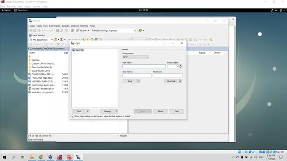Open the Windows Start menu
Viewport: 287px width, 161px height.
(x=4, y=157)
